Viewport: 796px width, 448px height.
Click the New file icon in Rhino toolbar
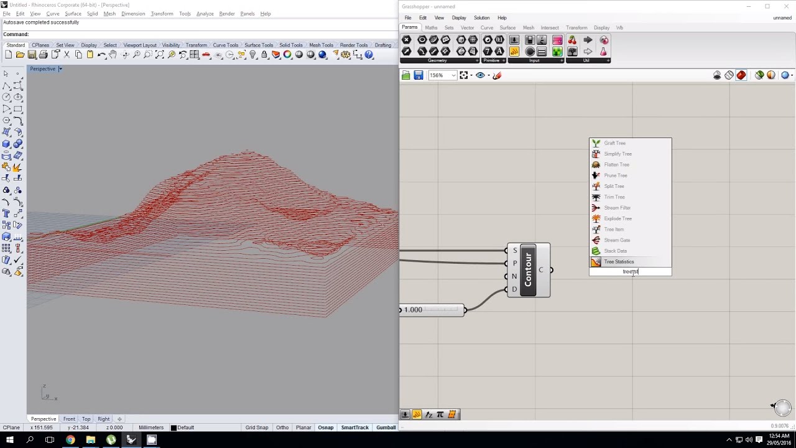(x=8, y=55)
